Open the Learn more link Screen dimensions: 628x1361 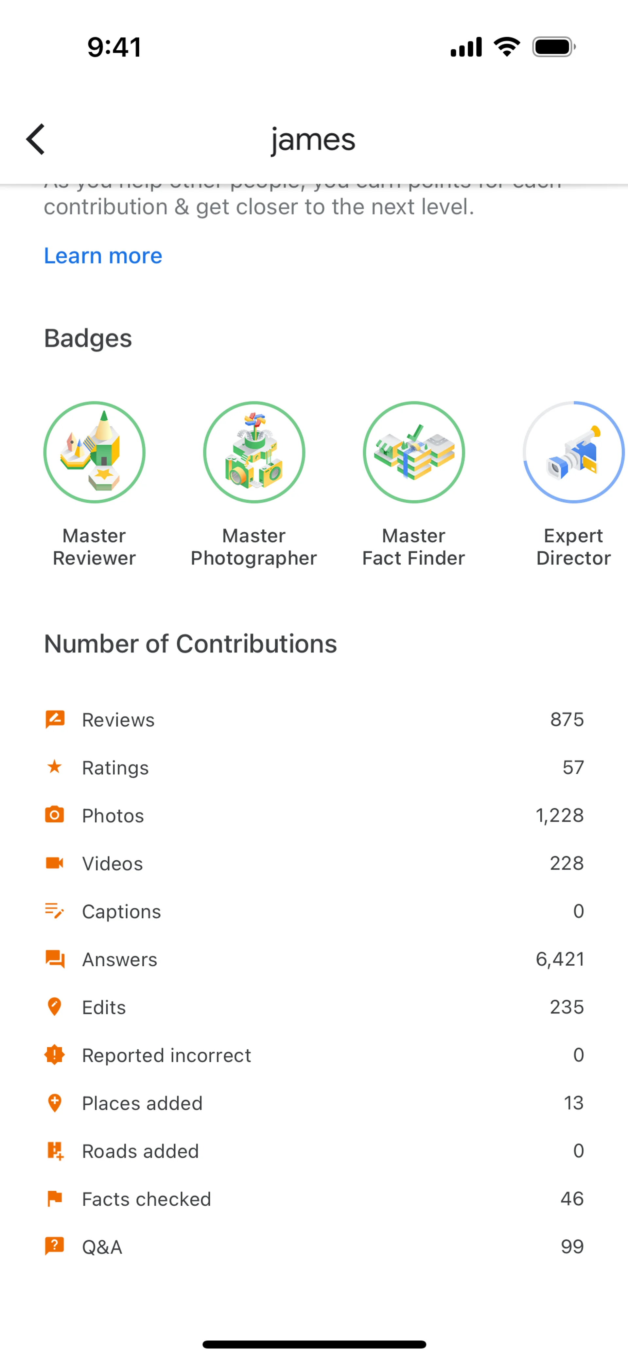103,256
